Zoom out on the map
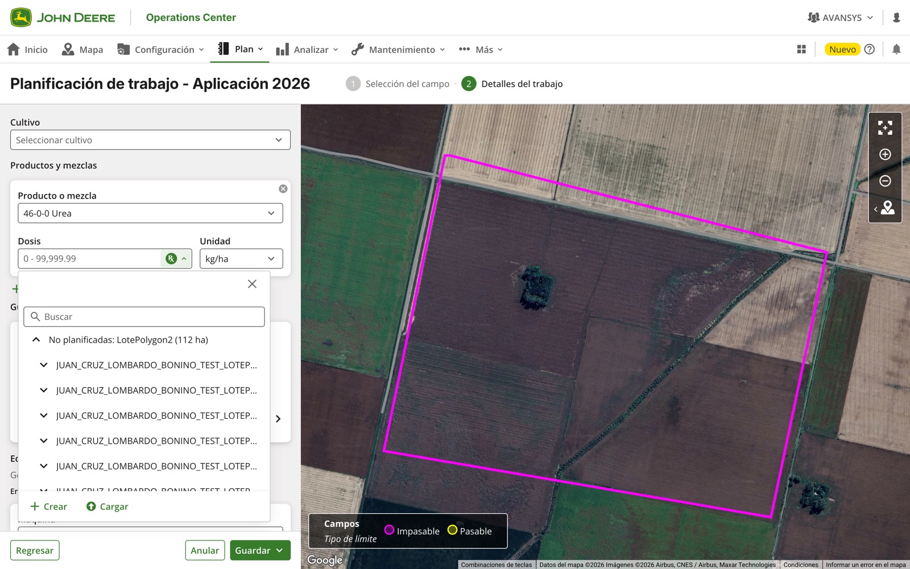 (x=885, y=181)
